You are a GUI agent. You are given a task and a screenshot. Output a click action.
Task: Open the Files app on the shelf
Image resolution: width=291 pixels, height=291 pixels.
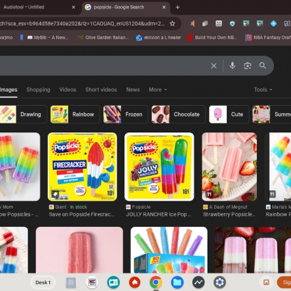pos(177,282)
